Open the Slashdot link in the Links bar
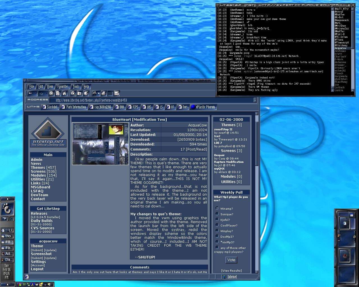The image size is (359, 287). (x=50, y=107)
